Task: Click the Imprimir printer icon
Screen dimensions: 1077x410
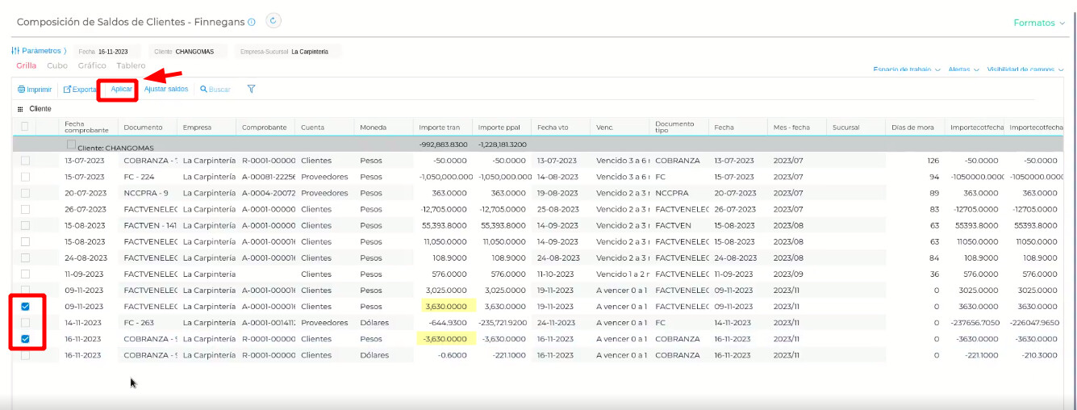Action: point(22,90)
